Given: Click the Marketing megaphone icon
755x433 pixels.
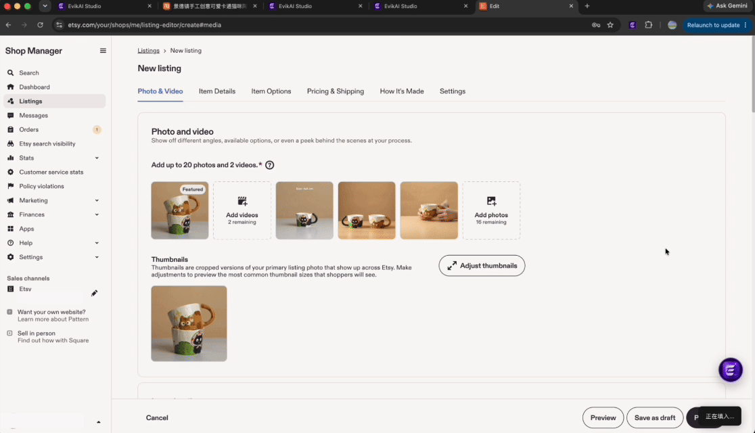Looking at the screenshot, I should [10, 200].
